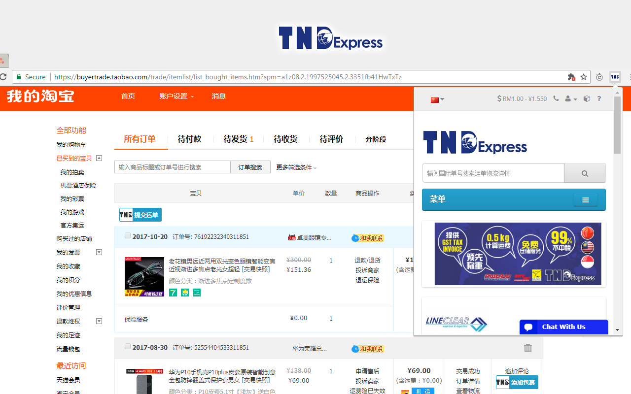Click the 追加评论 link
The image size is (631, 394).
tap(517, 371)
